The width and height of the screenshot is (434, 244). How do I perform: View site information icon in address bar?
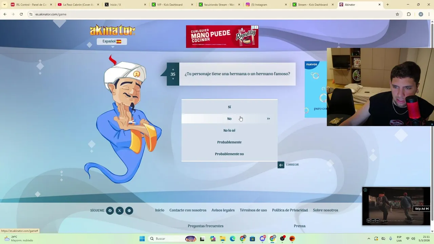click(x=31, y=14)
